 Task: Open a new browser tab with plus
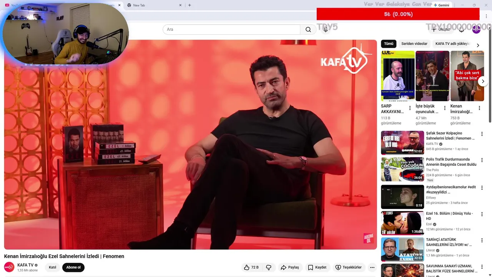tap(189, 5)
